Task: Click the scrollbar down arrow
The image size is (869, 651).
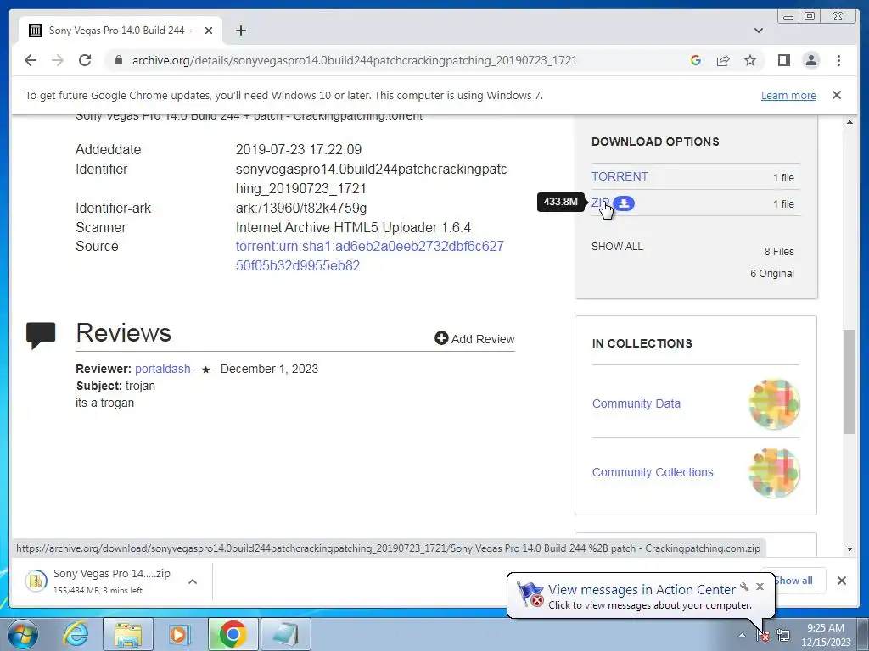Action: tap(849, 549)
